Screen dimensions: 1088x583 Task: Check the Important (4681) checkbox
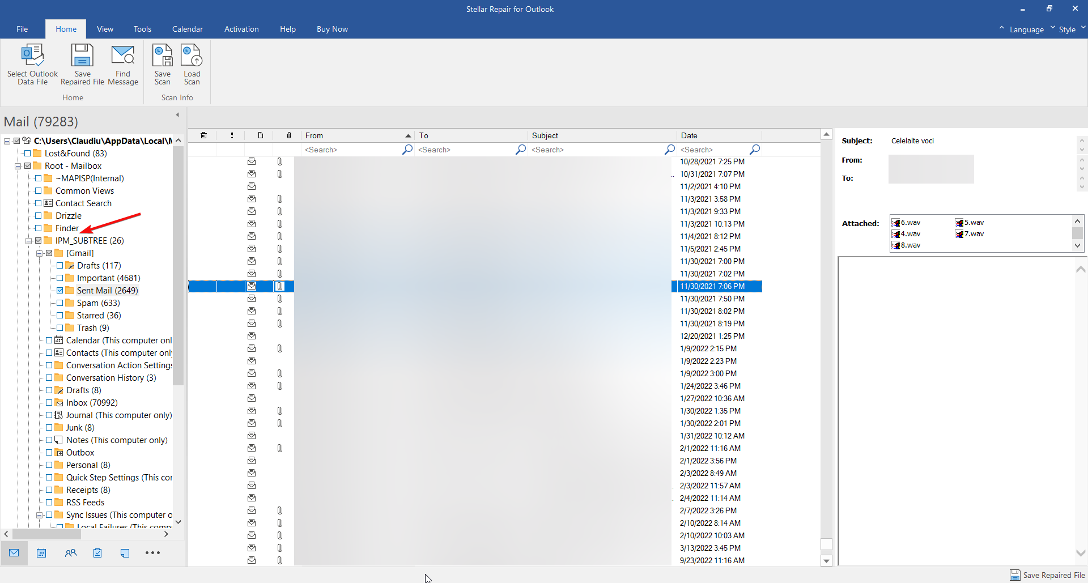pyautogui.click(x=60, y=278)
